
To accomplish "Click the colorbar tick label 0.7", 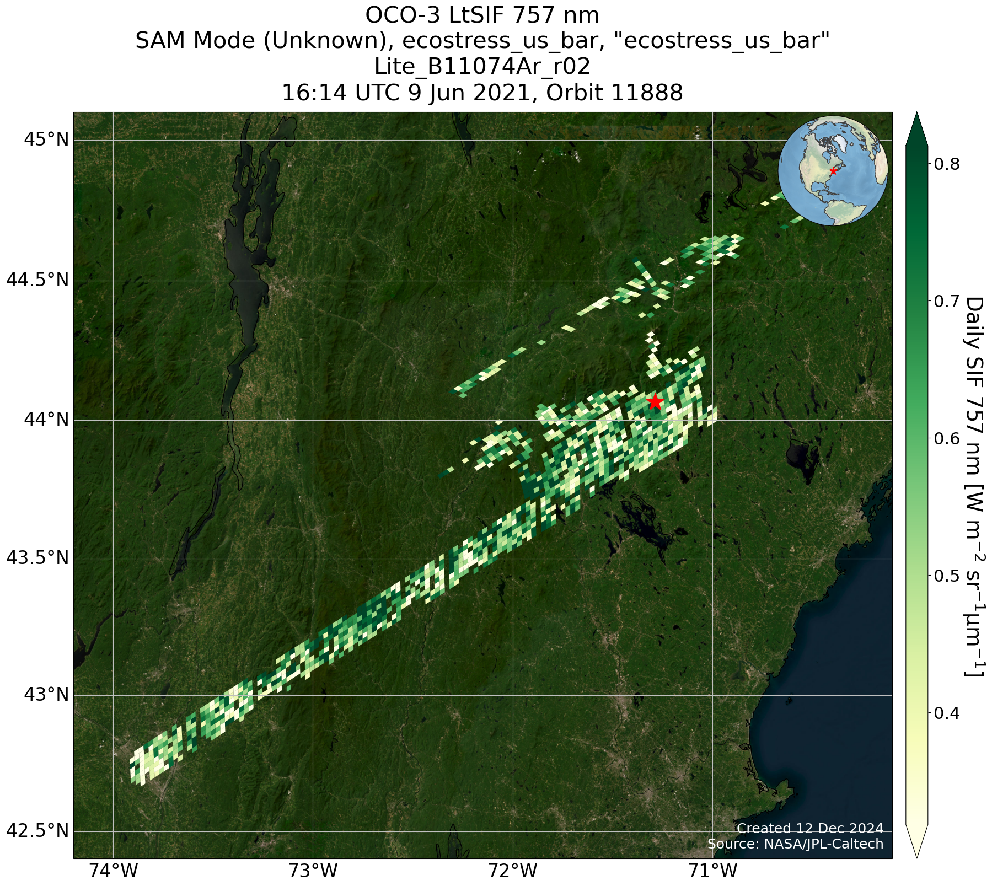I will point(946,301).
